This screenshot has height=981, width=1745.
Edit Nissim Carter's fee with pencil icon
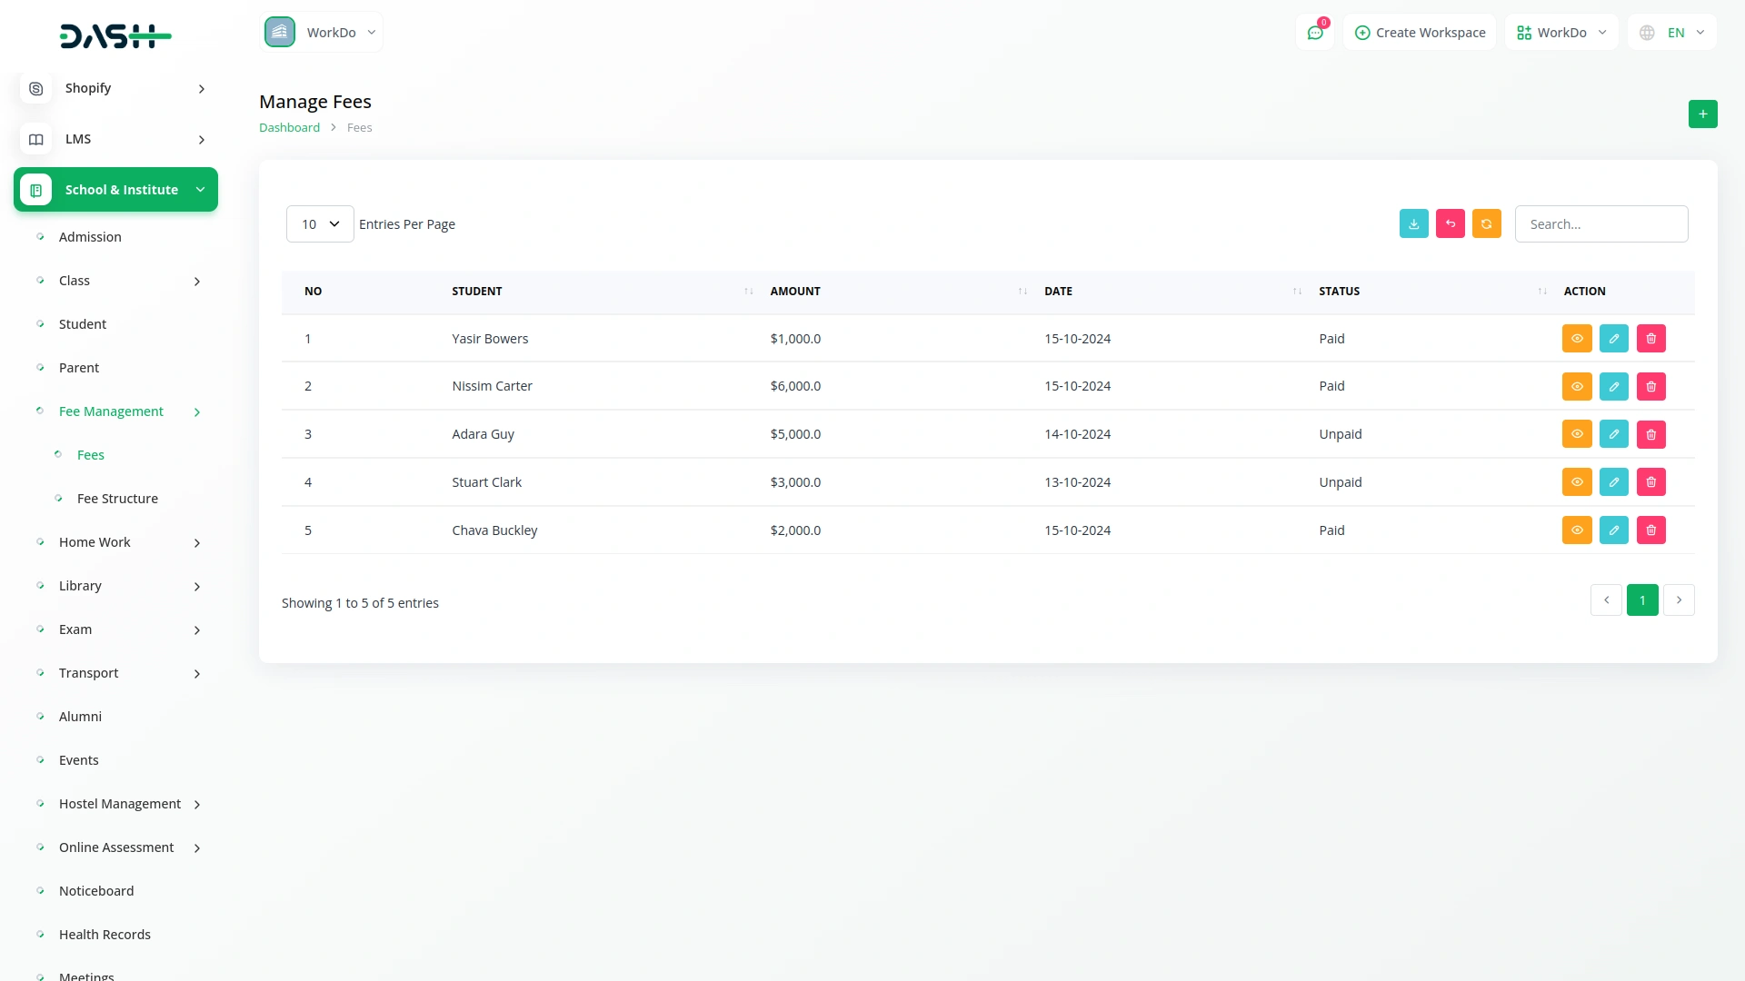[x=1613, y=387]
